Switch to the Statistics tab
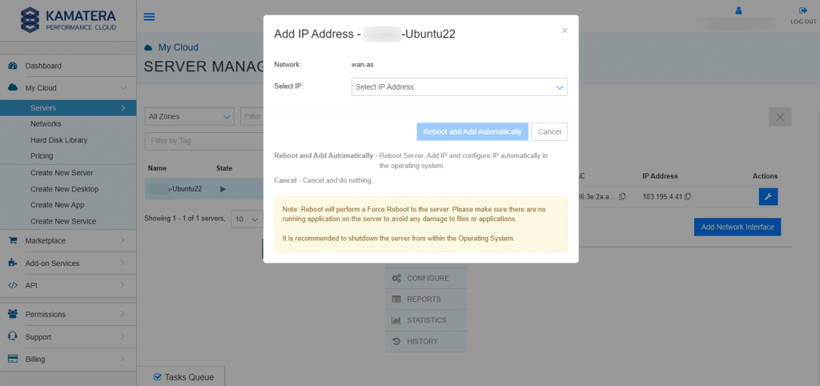Viewport: 820px width, 386px height. click(426, 320)
